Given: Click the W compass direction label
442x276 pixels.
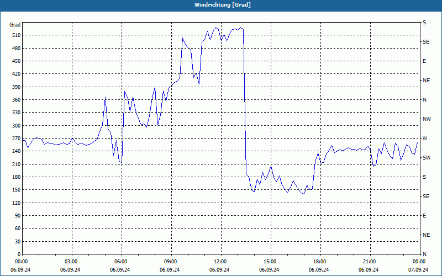Looking at the screenshot, I should (x=425, y=139).
